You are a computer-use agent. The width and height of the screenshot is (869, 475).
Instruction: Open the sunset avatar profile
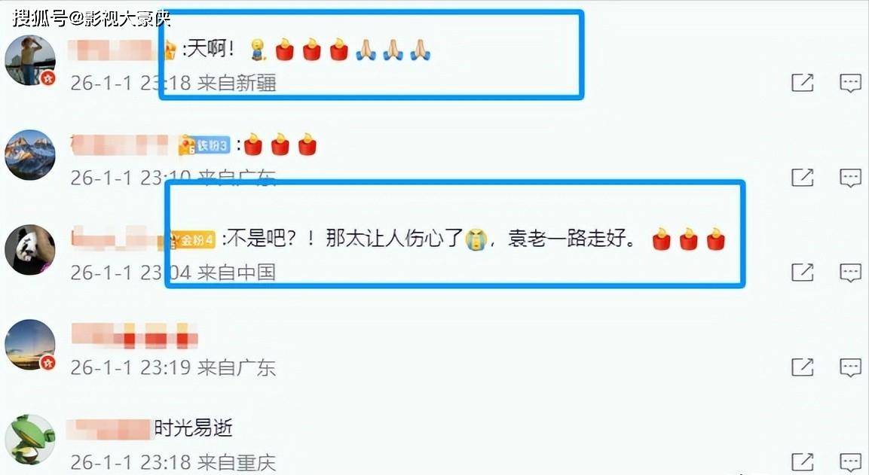[x=30, y=344]
